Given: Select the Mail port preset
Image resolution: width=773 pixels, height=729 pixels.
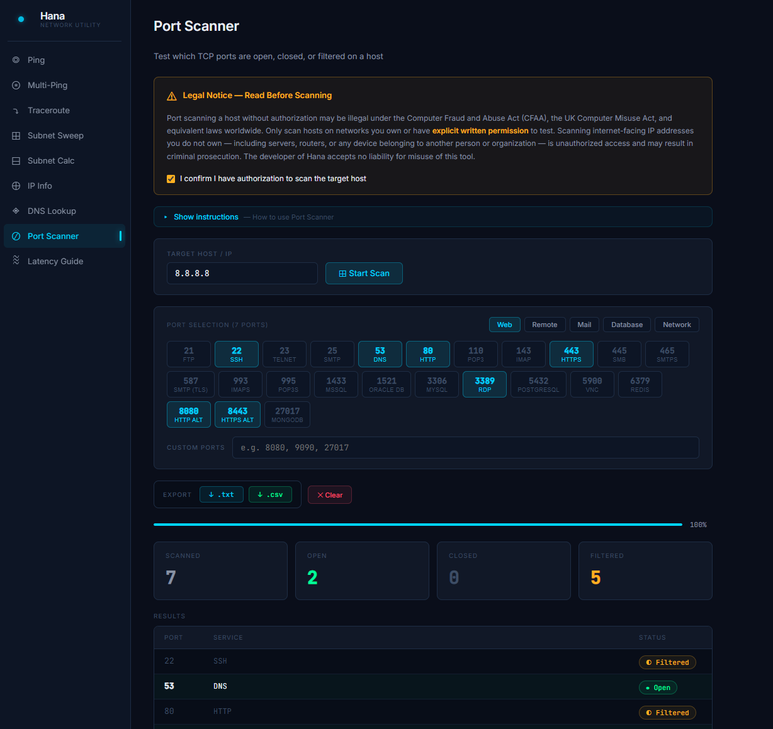Looking at the screenshot, I should 584,325.
